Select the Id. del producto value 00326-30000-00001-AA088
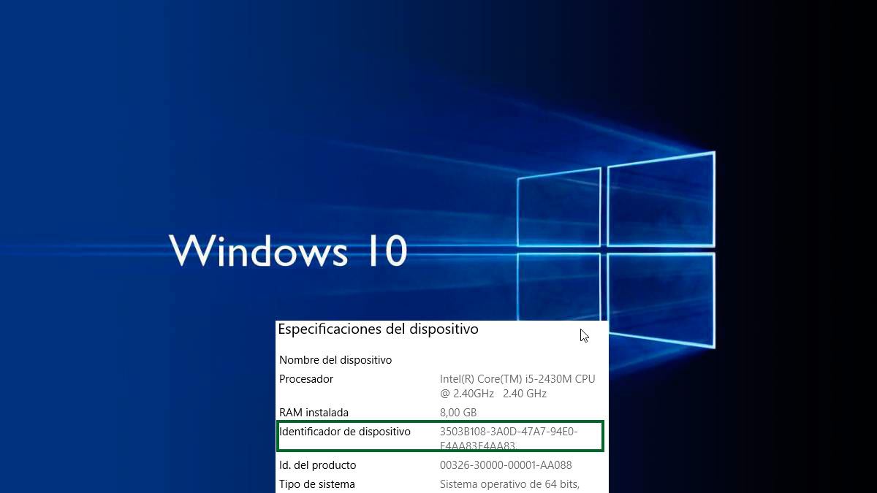877x493 pixels. pyautogui.click(x=505, y=465)
